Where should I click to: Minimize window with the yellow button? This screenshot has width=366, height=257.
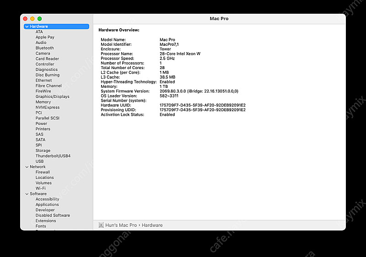(x=32, y=19)
